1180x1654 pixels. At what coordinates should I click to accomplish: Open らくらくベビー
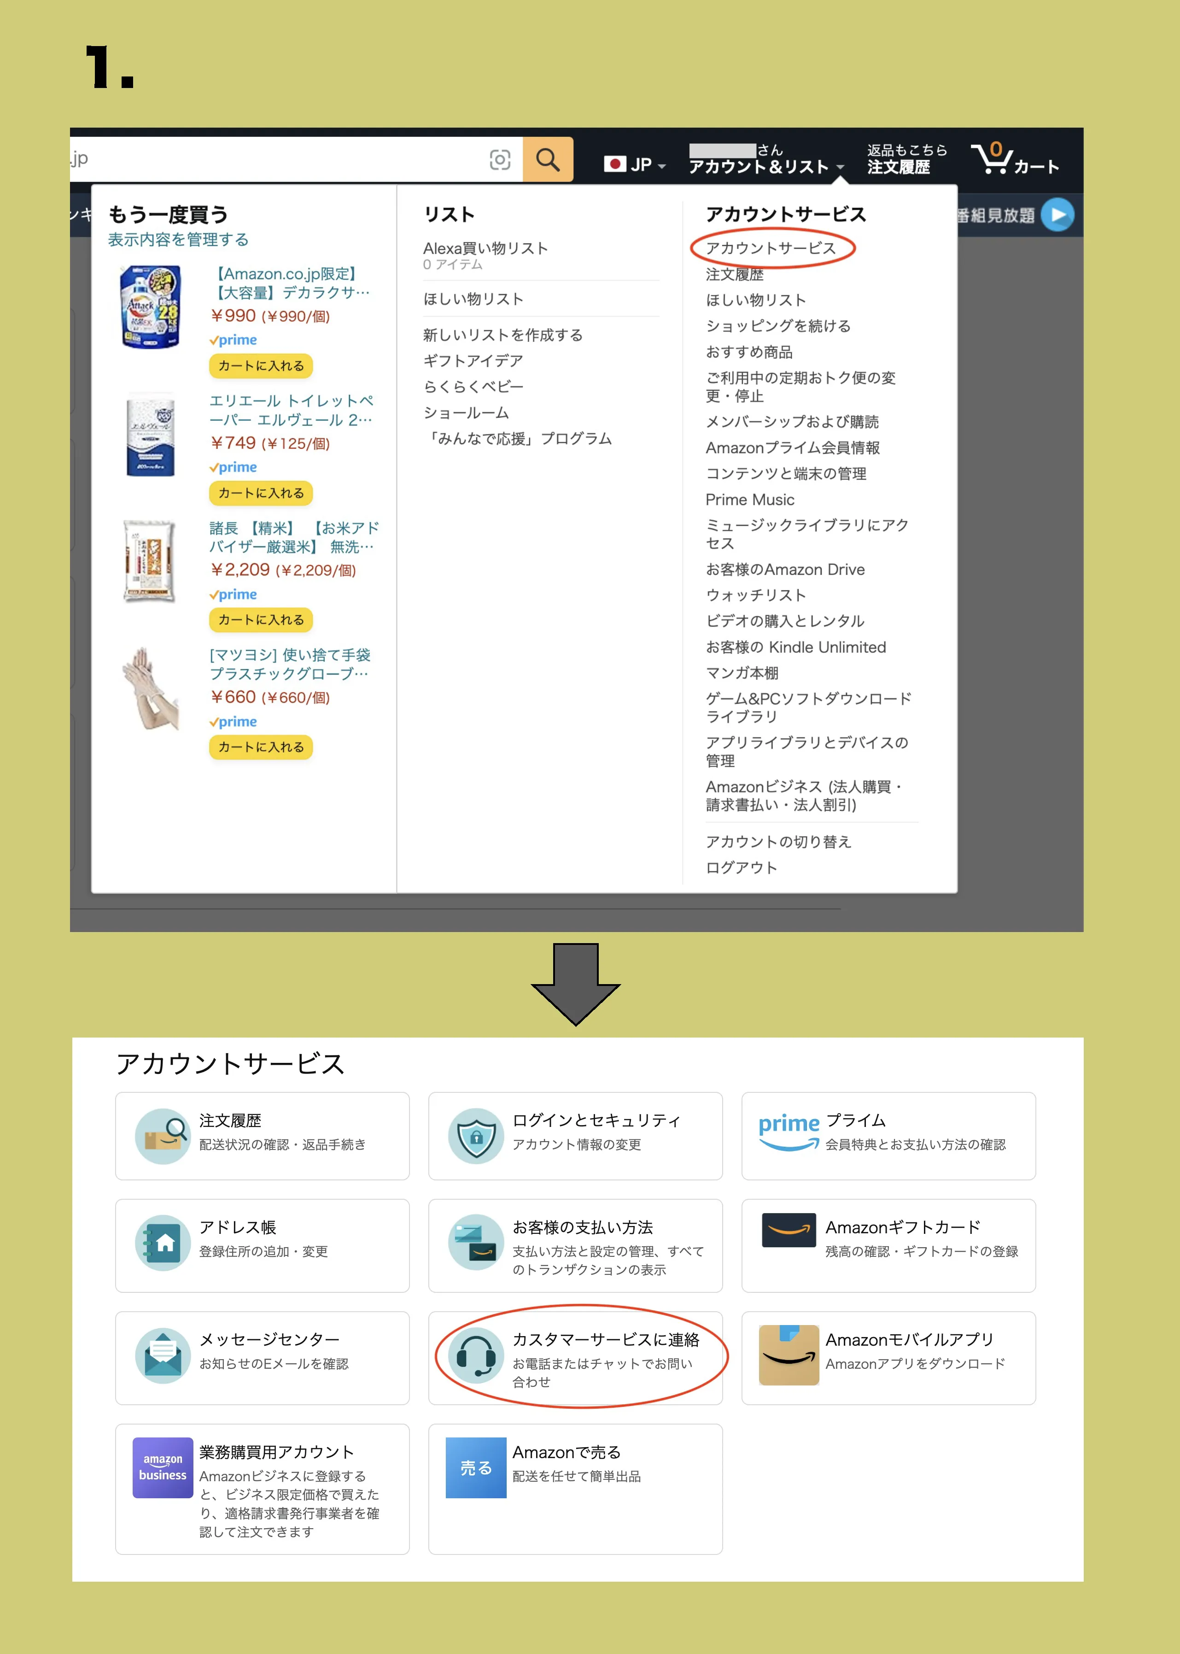coord(473,387)
